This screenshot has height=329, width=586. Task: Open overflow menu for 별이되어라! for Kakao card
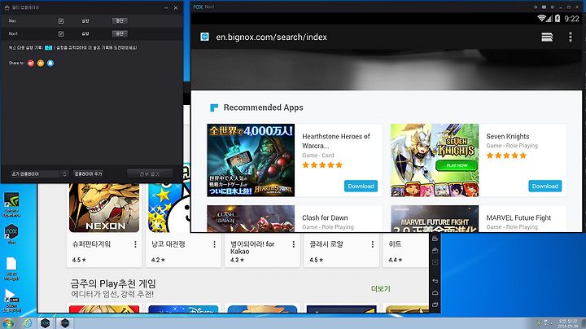[293, 244]
